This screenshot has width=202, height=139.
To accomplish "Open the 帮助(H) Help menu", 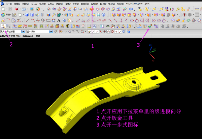I will coord(120,4).
